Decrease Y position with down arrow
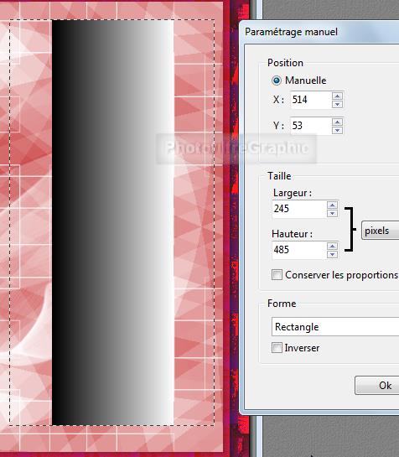The height and width of the screenshot is (457, 399). tap(337, 130)
